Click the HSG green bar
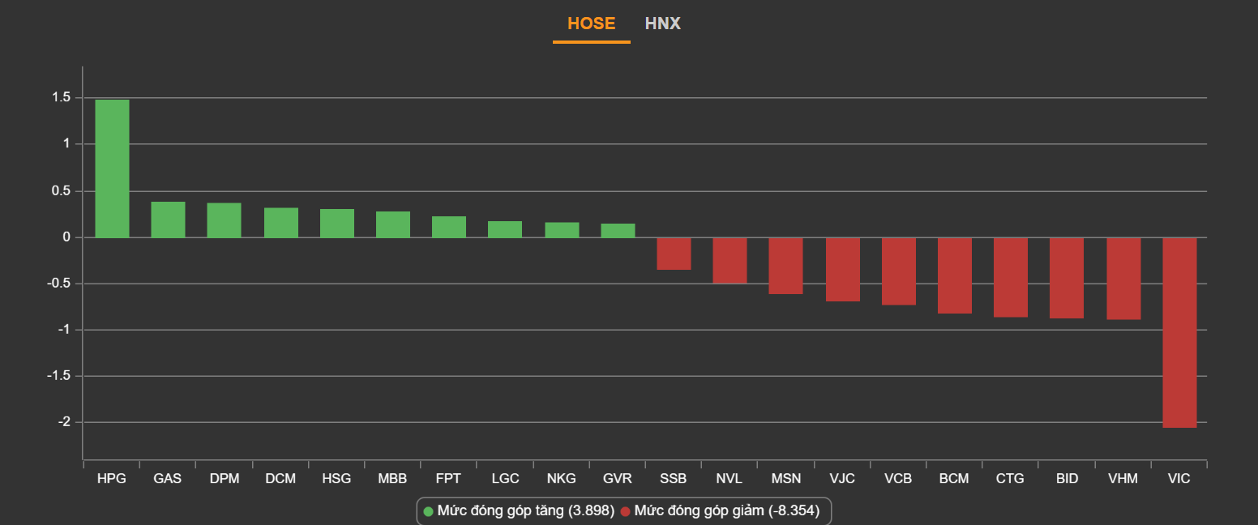Image resolution: width=1258 pixels, height=525 pixels. (x=336, y=223)
